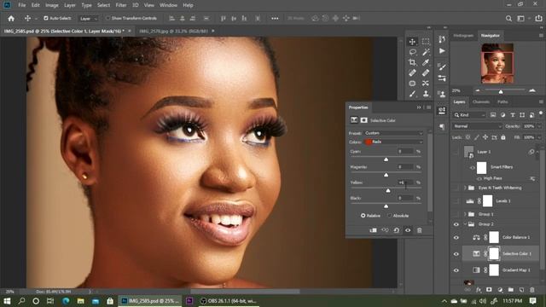This screenshot has height=307, width=546.
Task: Lock layer position icon in Layers
Action: click(x=485, y=137)
